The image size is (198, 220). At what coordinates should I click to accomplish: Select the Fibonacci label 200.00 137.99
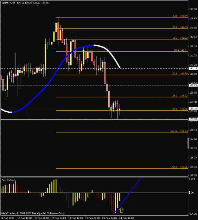click(x=179, y=131)
